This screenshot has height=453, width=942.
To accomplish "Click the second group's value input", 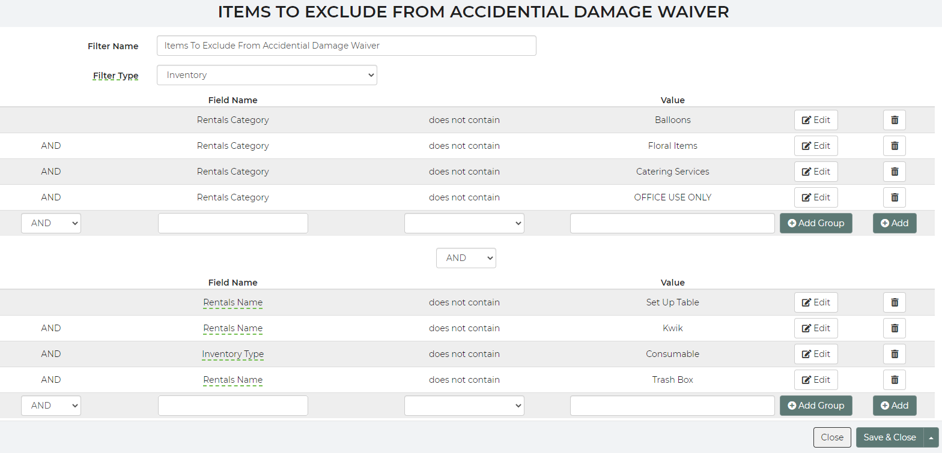I will [672, 406].
